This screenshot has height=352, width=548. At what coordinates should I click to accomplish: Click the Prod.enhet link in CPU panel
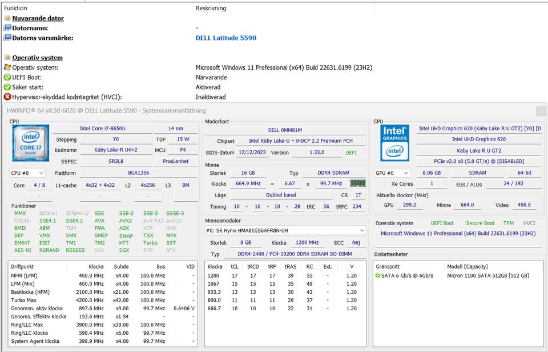[175, 161]
